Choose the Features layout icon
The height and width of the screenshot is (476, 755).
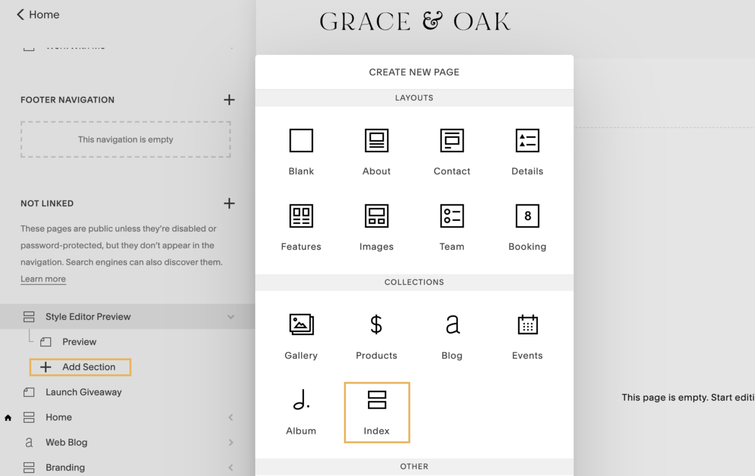point(301,216)
